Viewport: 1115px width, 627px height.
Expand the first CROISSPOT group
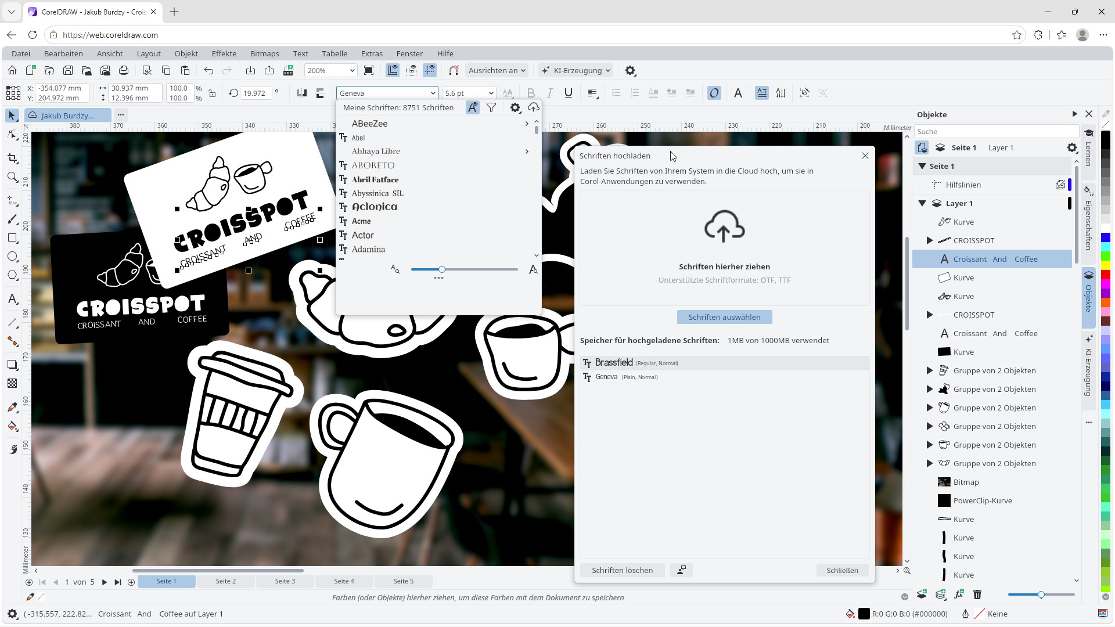(x=930, y=240)
